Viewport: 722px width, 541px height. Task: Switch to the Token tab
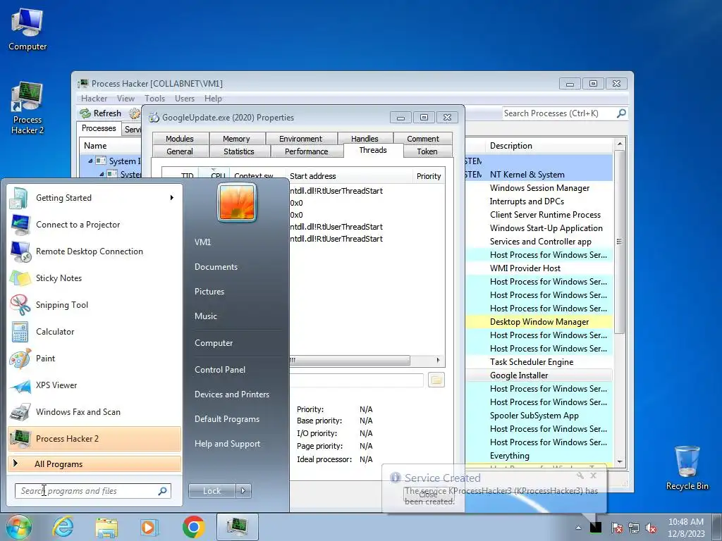click(427, 151)
